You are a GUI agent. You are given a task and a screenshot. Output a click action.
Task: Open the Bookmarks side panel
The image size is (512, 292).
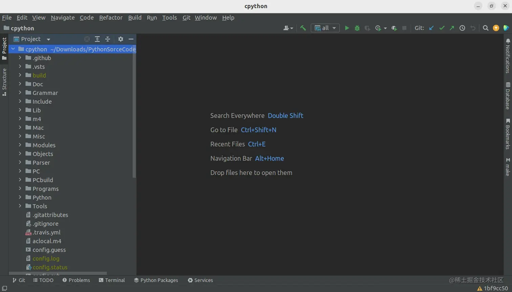(508, 134)
